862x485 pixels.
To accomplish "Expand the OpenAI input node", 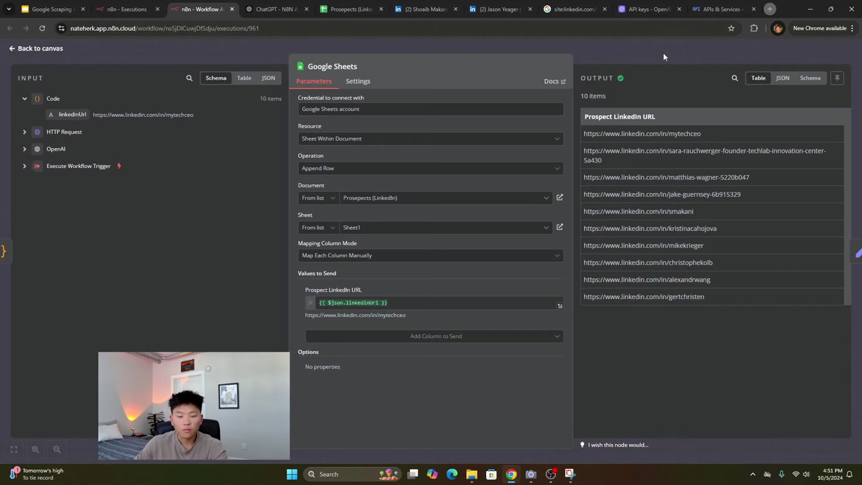I will tap(24, 149).
